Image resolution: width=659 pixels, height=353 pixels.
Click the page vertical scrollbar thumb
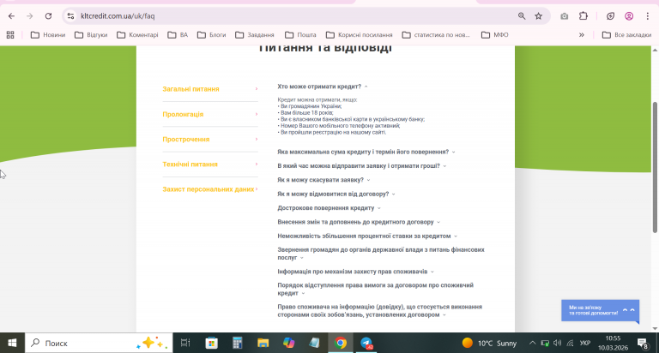tap(655, 167)
